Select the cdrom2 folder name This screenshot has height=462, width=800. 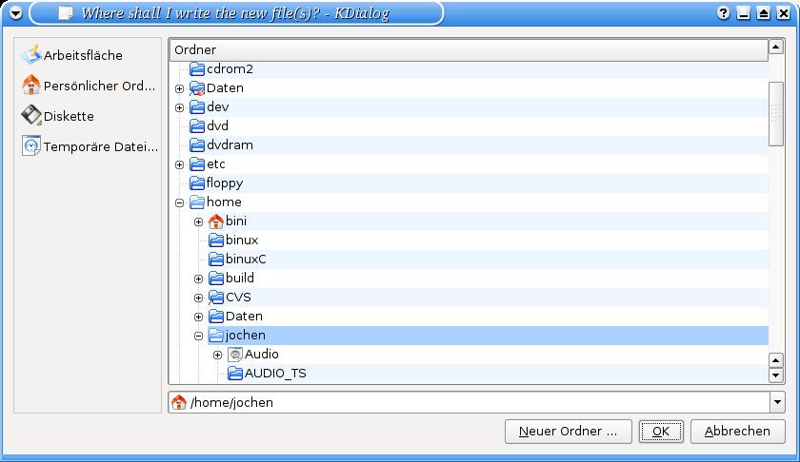tap(230, 68)
